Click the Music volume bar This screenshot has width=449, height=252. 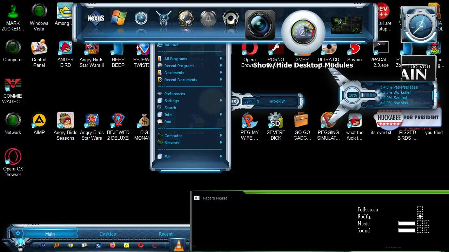coord(407,223)
